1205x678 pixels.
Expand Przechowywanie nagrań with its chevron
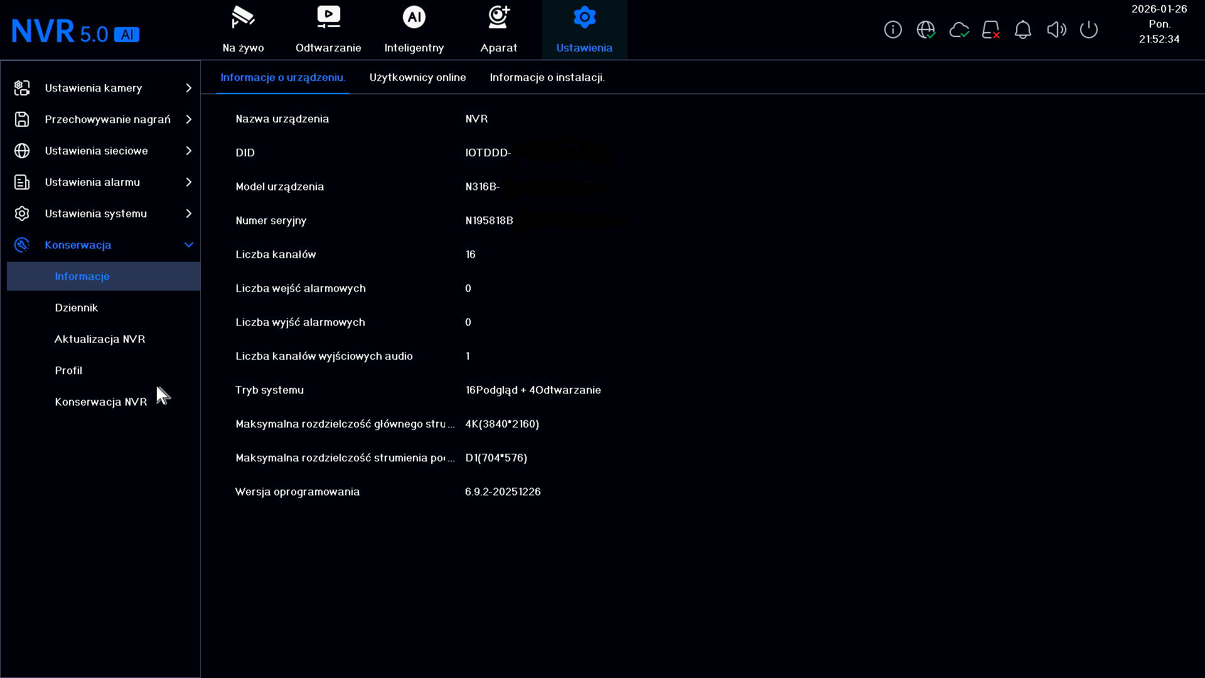(188, 119)
